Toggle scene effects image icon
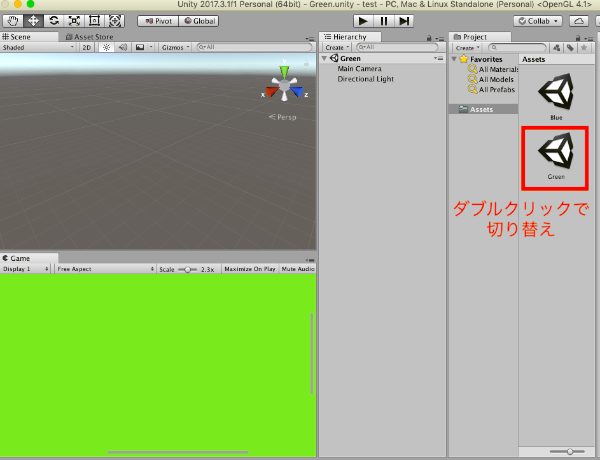The image size is (600, 460). click(x=140, y=48)
